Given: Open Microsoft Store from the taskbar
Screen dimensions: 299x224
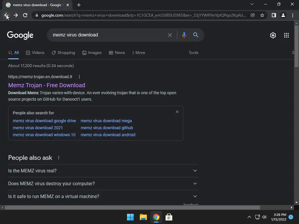Looking at the screenshot, I should click(x=169, y=217).
